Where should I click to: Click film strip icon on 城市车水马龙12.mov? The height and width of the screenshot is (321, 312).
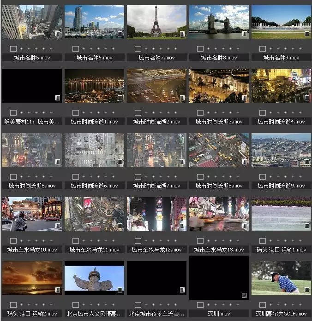tap(182, 226)
